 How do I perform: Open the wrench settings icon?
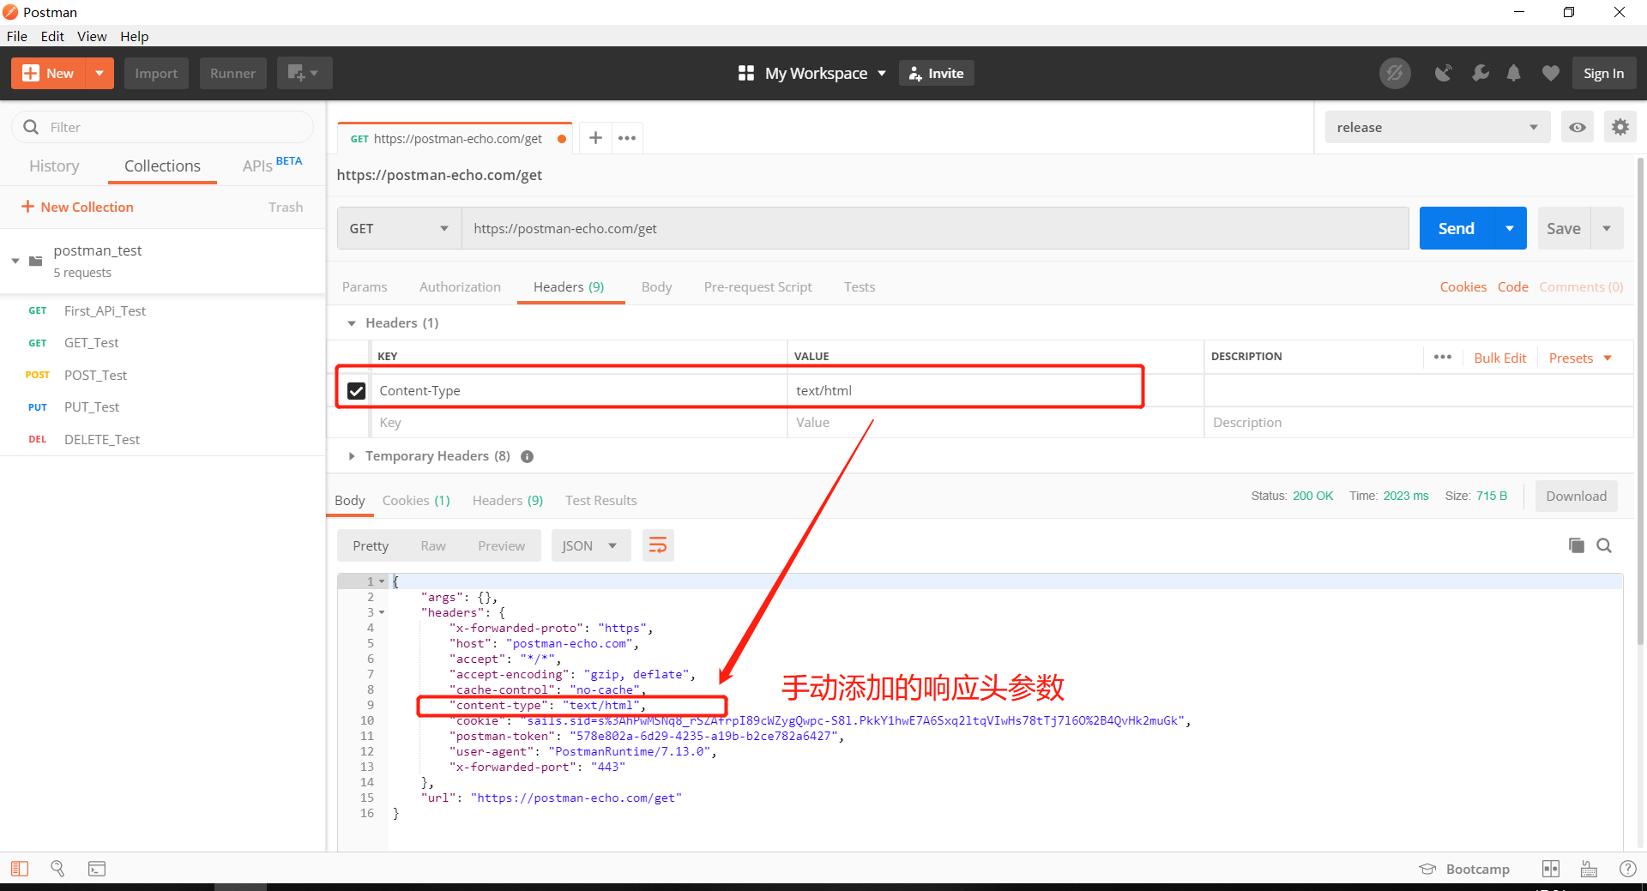(x=1480, y=73)
